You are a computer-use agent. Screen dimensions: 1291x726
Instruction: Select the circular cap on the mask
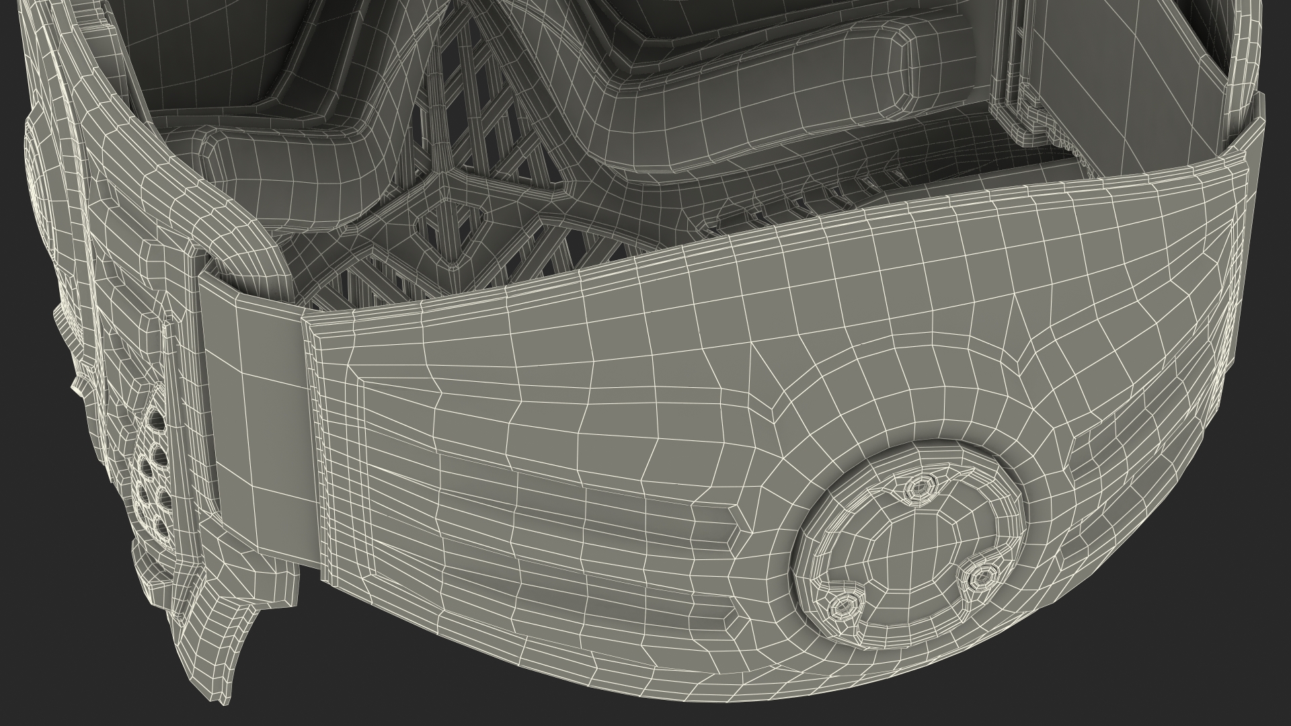910,546
